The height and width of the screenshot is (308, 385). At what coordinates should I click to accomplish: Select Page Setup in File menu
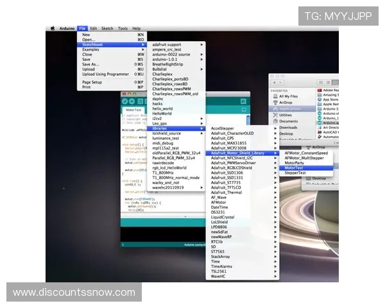click(92, 82)
